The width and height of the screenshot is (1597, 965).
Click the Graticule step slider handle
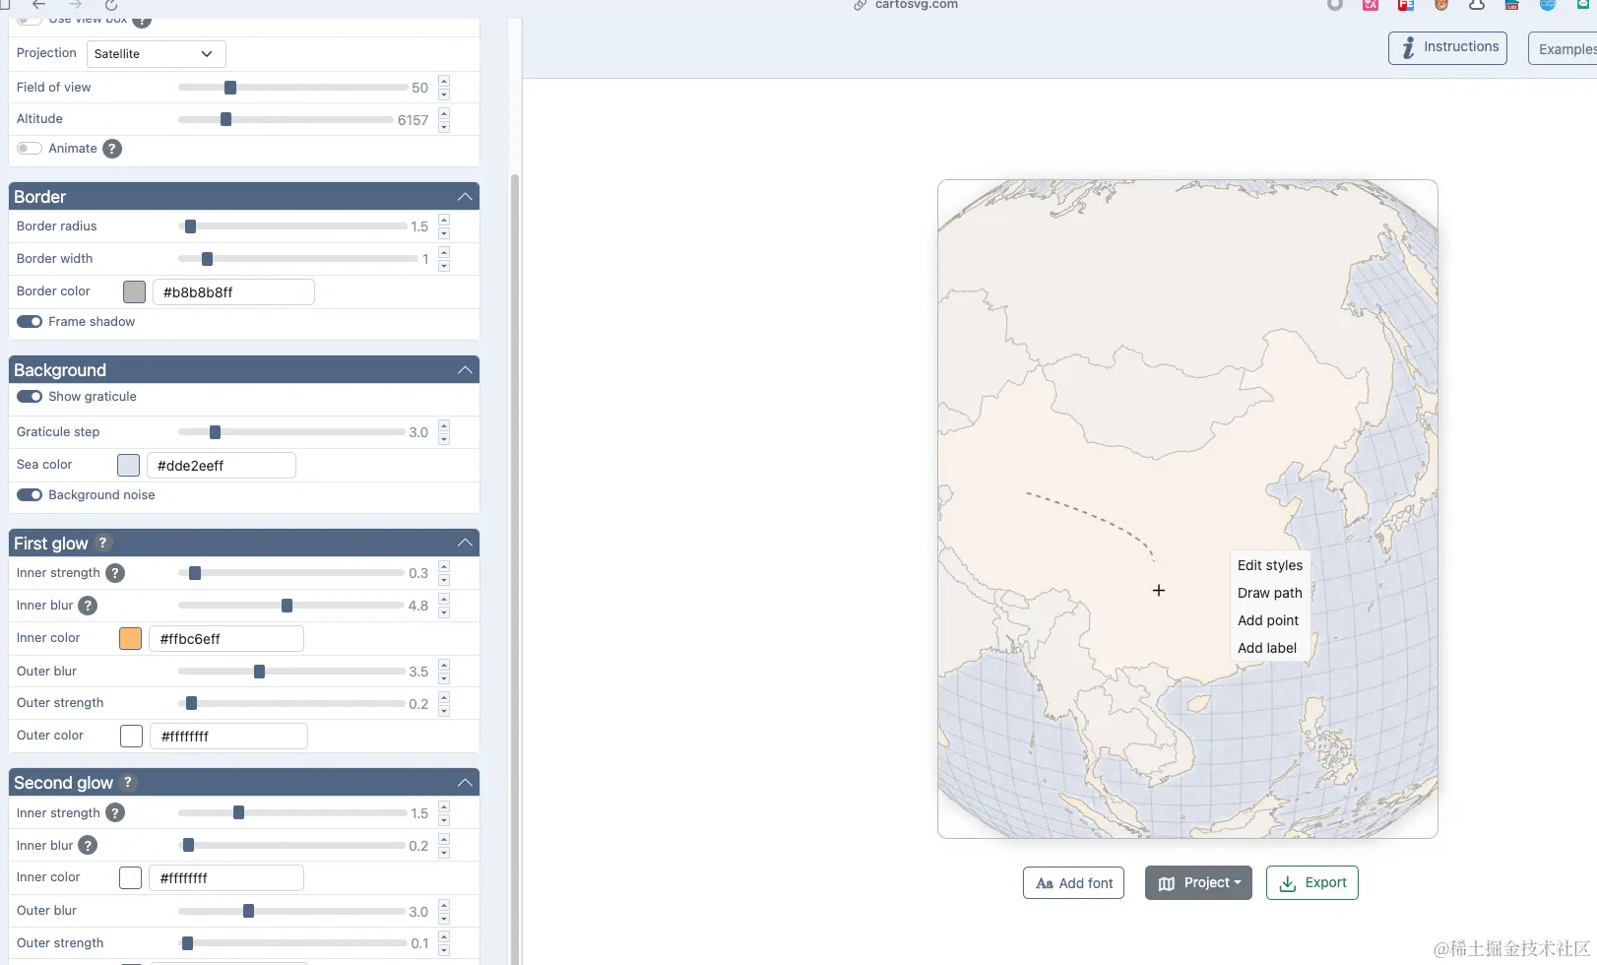(x=215, y=432)
